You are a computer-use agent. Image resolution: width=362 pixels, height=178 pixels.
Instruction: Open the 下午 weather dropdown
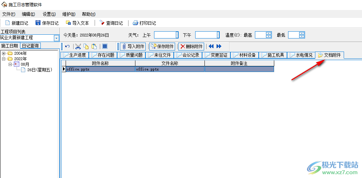coord(218,35)
